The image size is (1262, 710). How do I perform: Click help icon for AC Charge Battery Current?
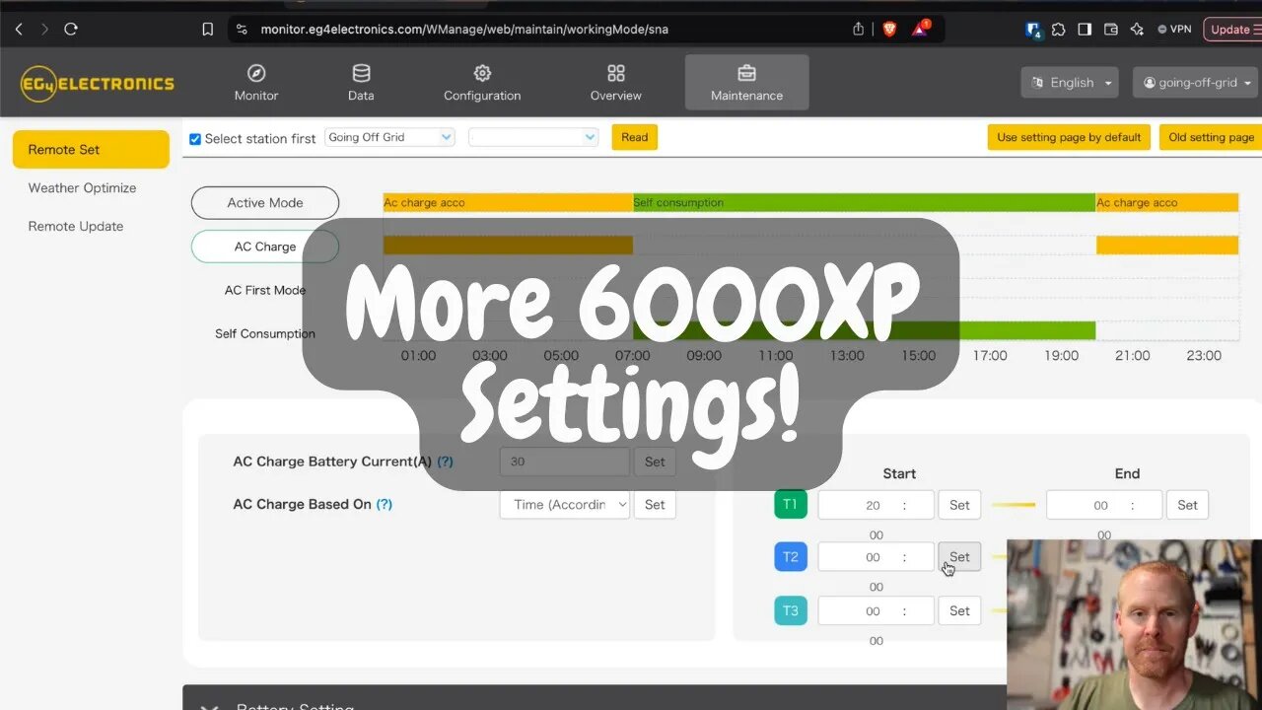click(x=445, y=461)
